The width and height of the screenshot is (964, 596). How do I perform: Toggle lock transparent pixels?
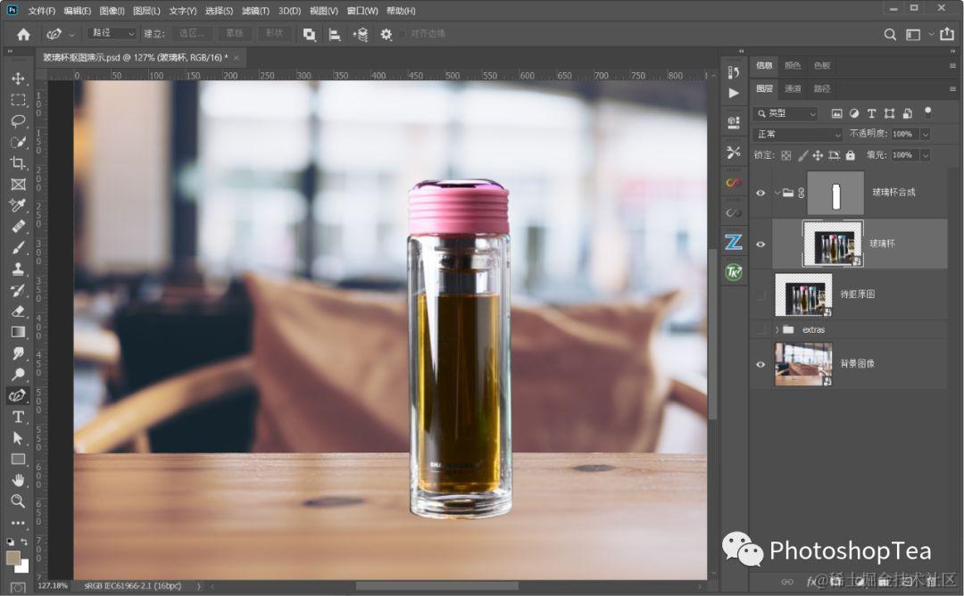coord(785,155)
